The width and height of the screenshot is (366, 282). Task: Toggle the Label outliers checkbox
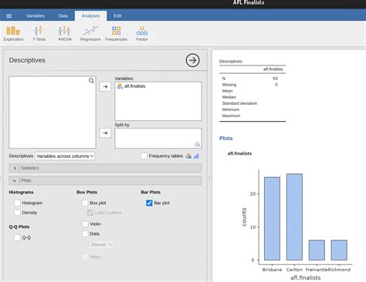coord(90,213)
